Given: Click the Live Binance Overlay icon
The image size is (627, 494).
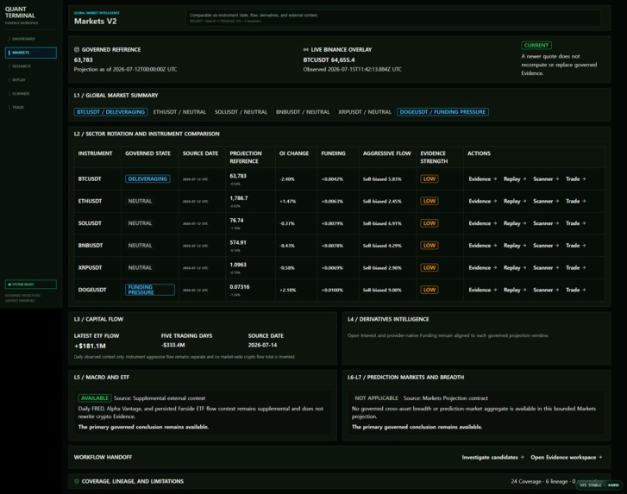Looking at the screenshot, I should tap(306, 49).
